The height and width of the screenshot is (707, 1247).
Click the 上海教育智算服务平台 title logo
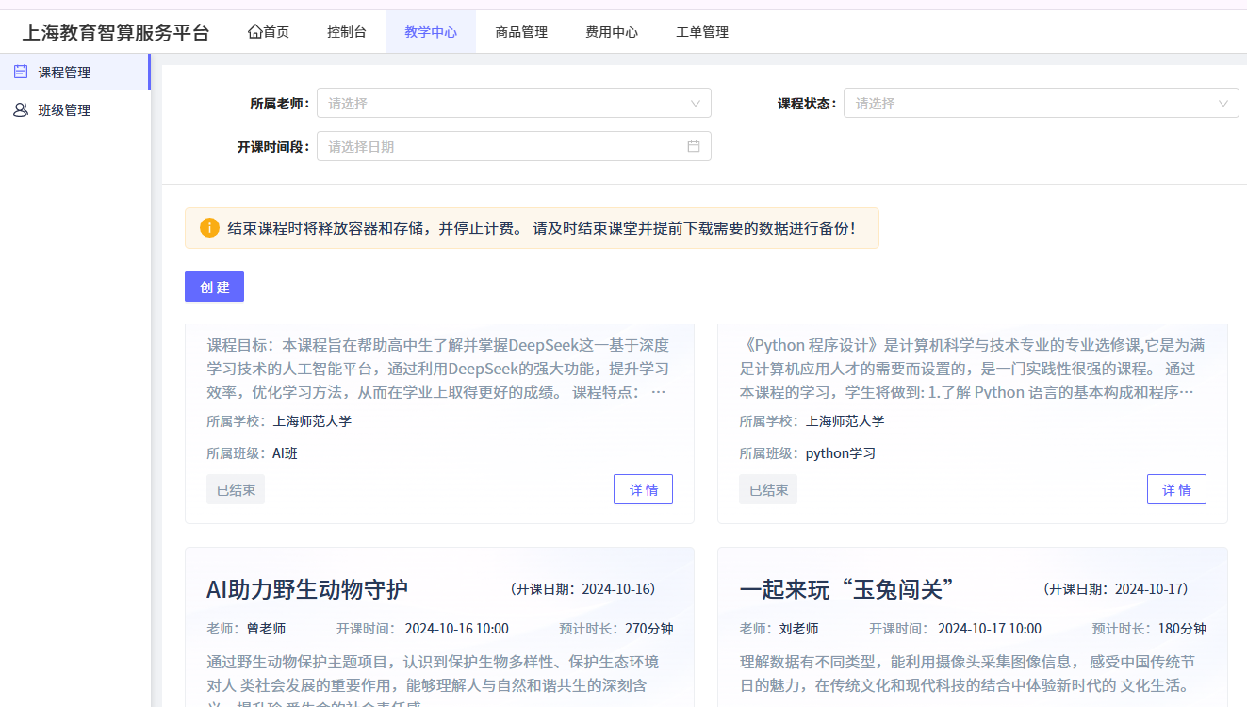116,33
